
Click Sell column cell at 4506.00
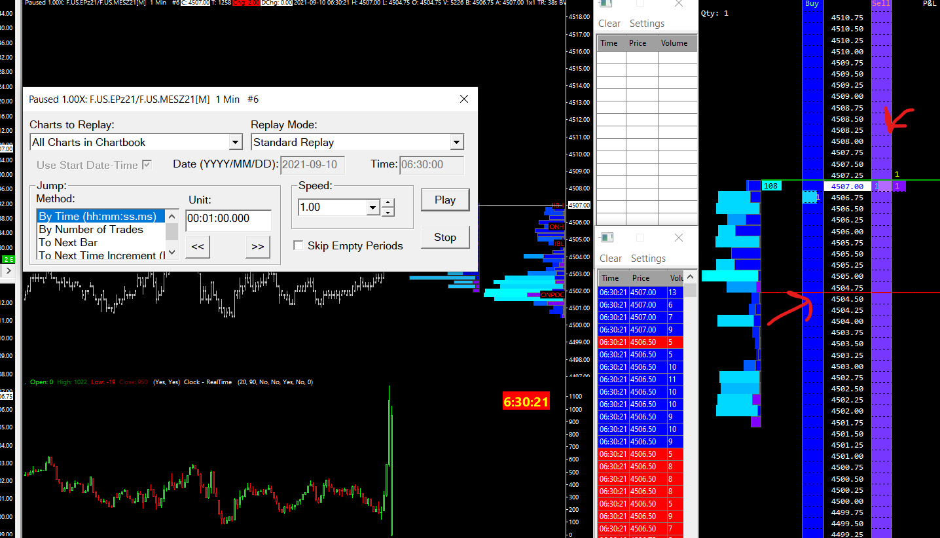click(881, 232)
